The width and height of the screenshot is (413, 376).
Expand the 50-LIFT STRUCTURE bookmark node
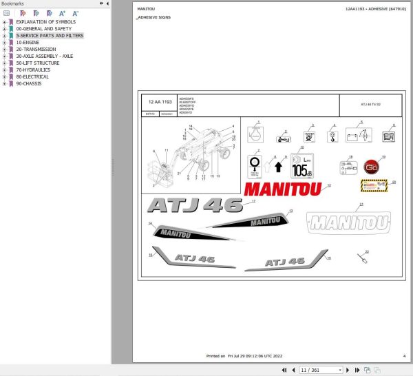(4, 63)
